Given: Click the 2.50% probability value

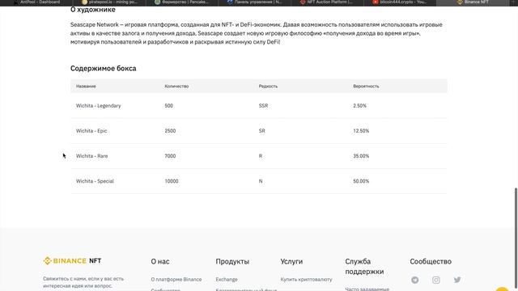Looking at the screenshot, I should (359, 106).
